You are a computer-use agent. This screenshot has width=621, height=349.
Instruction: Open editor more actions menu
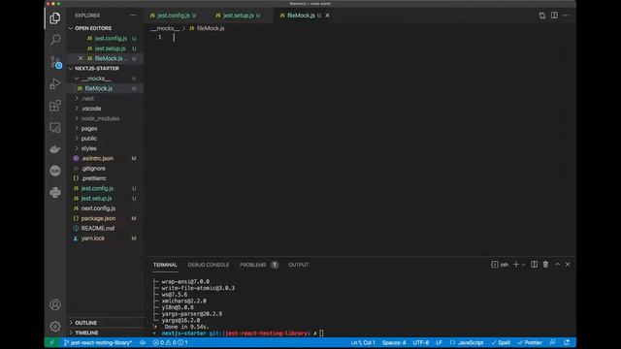pyautogui.click(x=566, y=16)
